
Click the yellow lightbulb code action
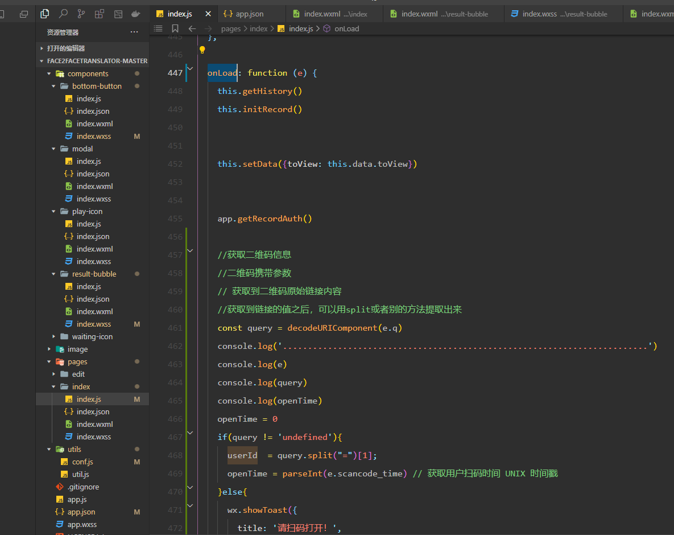(202, 50)
